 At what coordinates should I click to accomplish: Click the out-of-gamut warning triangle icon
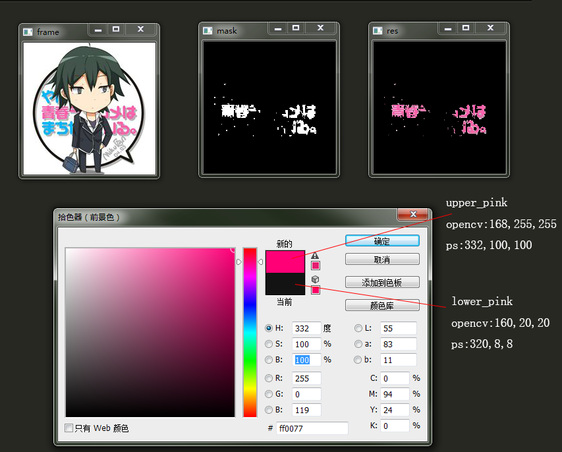315,256
